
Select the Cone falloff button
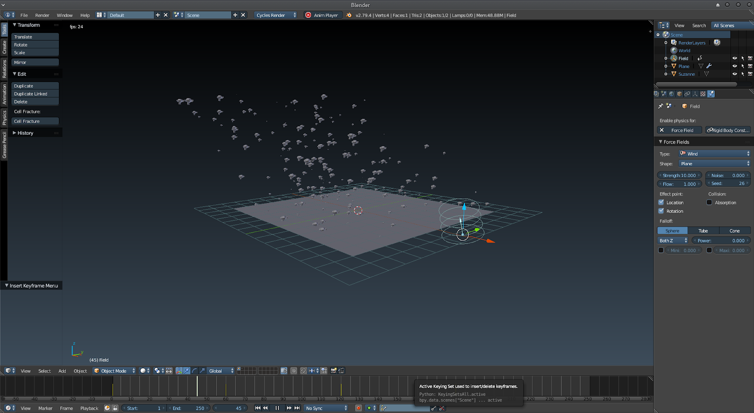pyautogui.click(x=735, y=231)
